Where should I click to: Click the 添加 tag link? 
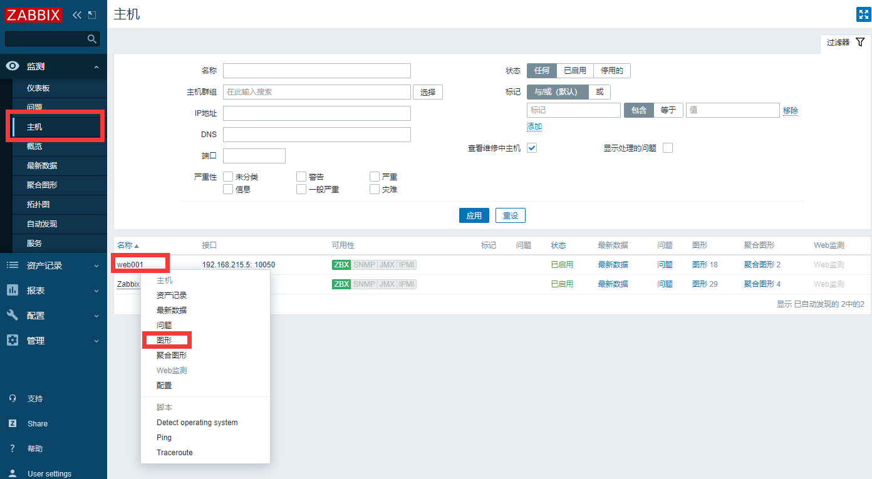(x=534, y=126)
